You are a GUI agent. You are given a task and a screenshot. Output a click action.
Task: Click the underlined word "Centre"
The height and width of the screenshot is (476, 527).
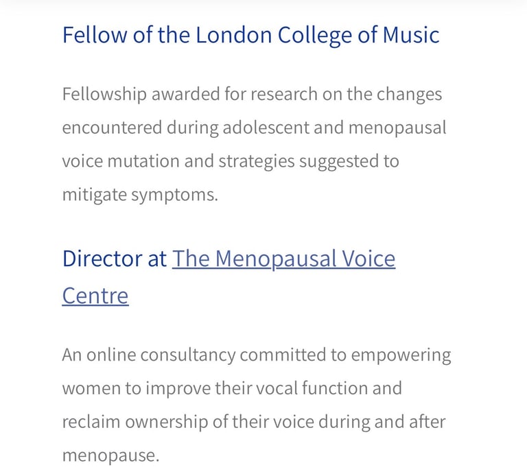point(95,296)
